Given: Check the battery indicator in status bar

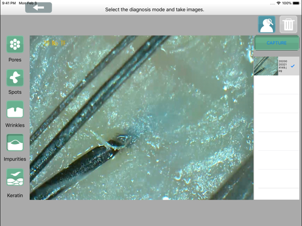Looking at the screenshot, I should [296, 3].
